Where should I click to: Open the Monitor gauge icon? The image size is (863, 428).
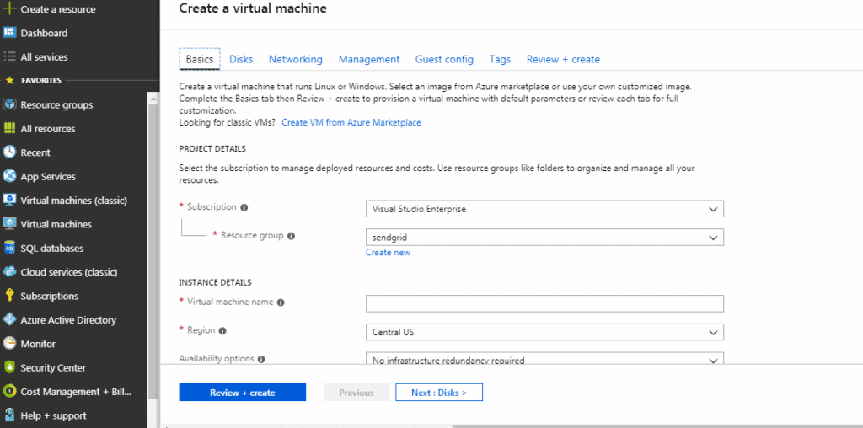tap(10, 344)
